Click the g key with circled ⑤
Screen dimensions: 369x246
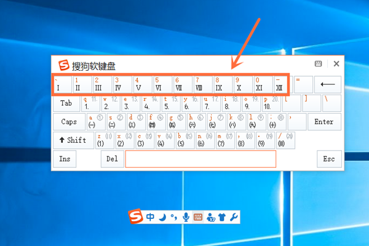pyautogui.click(x=177, y=122)
